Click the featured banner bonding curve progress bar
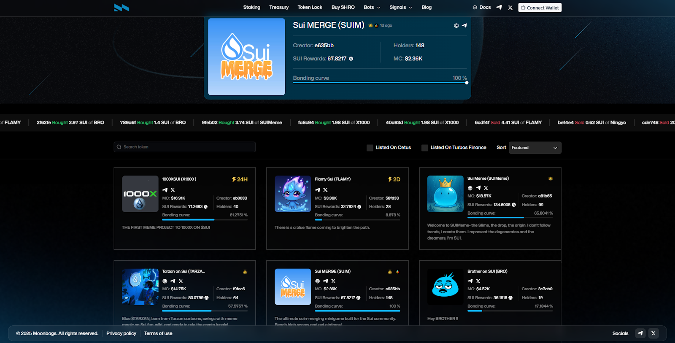Image resolution: width=675 pixels, height=343 pixels. [x=380, y=83]
